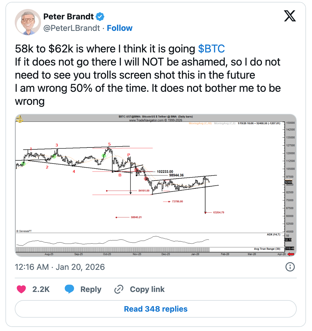The width and height of the screenshot is (312, 331).
Task: Read 348 replies
Action: click(x=156, y=309)
